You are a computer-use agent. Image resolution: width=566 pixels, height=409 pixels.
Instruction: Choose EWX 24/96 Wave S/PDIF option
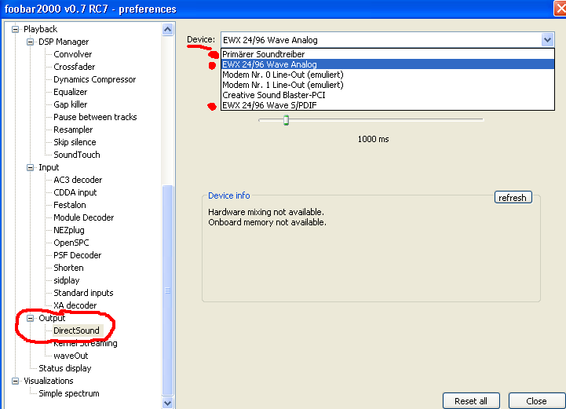(388, 105)
